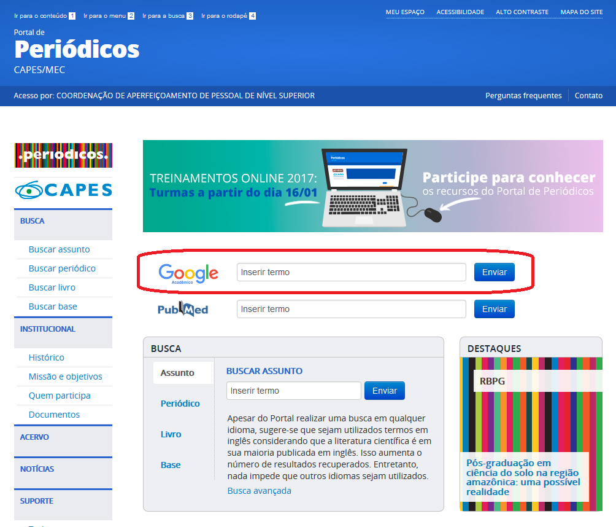Open Documentos link in sidebar
The height and width of the screenshot is (527, 616).
tap(54, 415)
